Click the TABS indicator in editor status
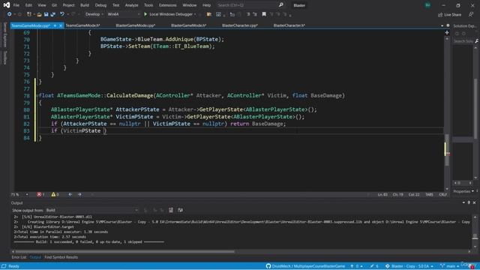The width and height of the screenshot is (480, 270). pos(429,194)
